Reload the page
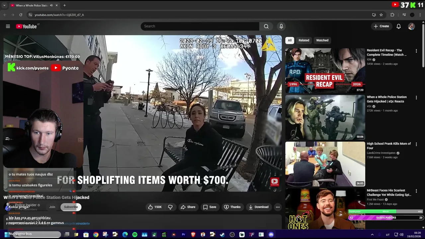Image resolution: width=425 pixels, height=239 pixels. click(x=21, y=15)
